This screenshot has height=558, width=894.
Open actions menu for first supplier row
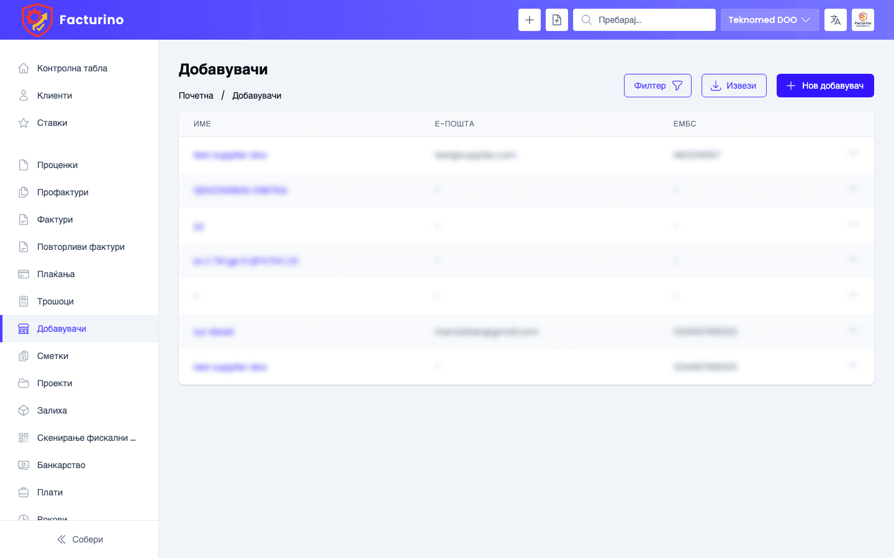point(852,153)
